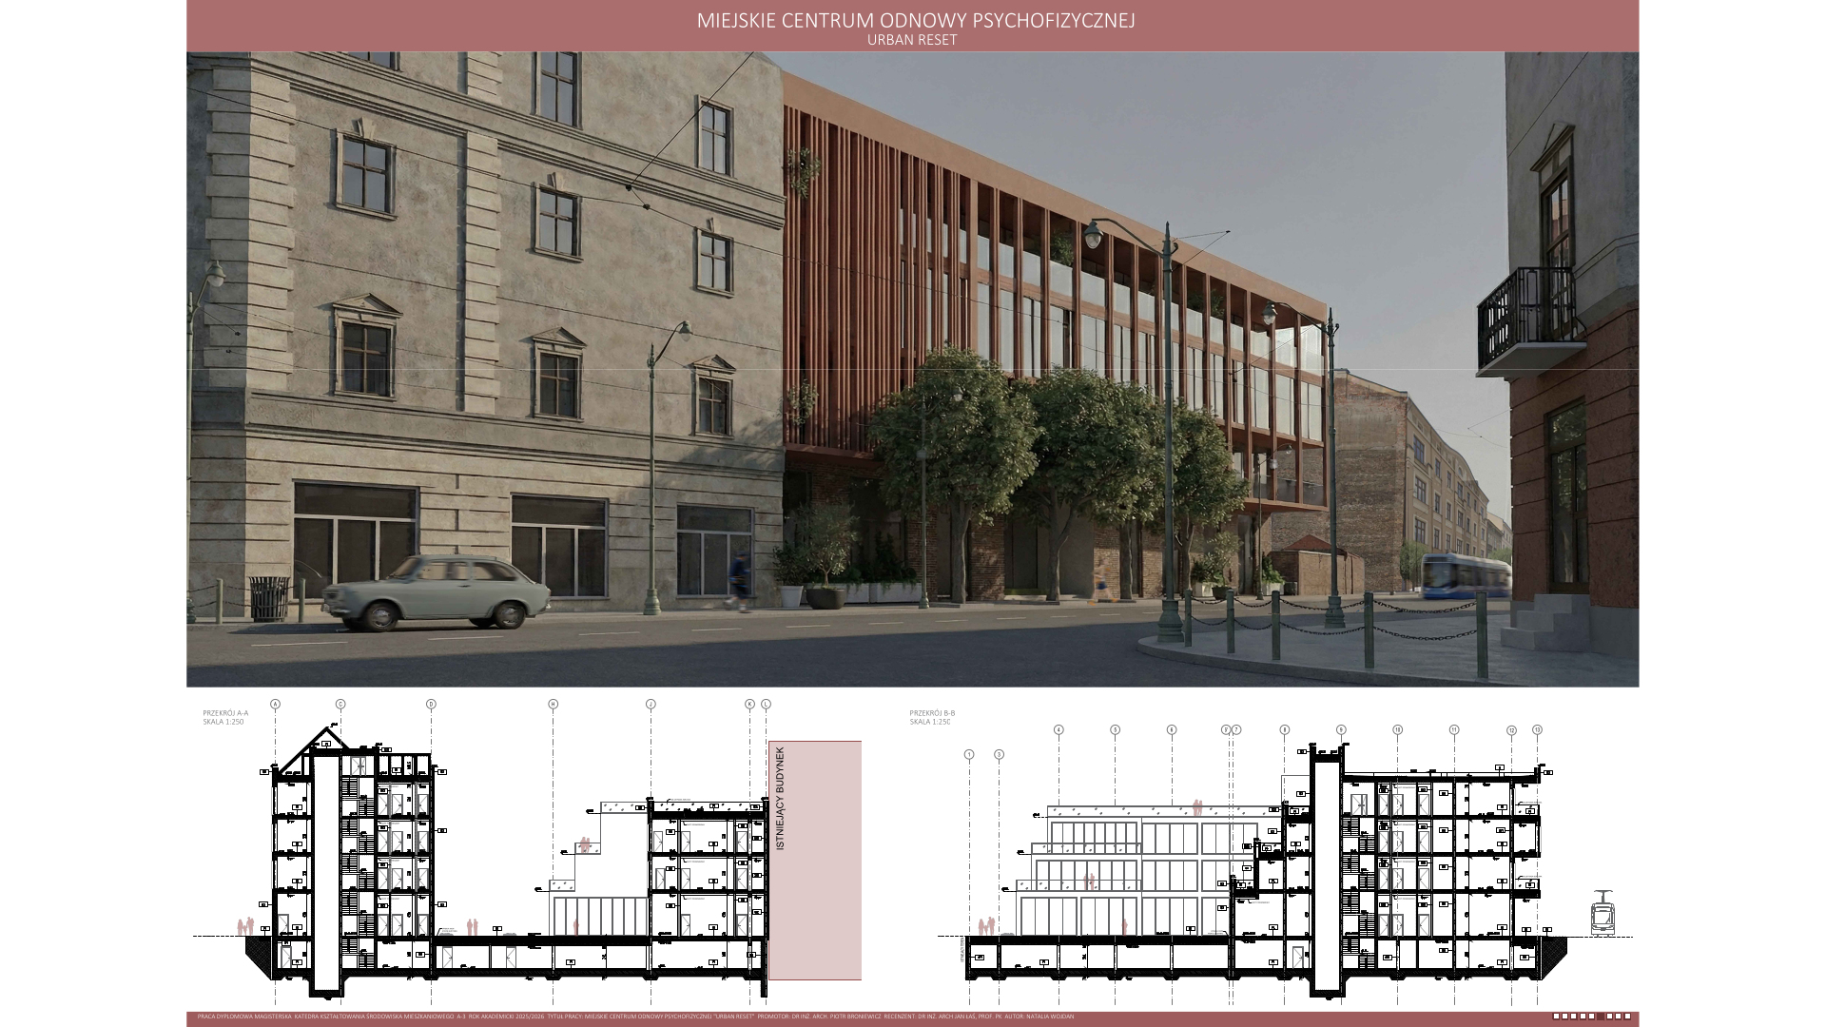Click grid axis marker 13 in section B-B
The width and height of the screenshot is (1826, 1027).
pos(1537,729)
